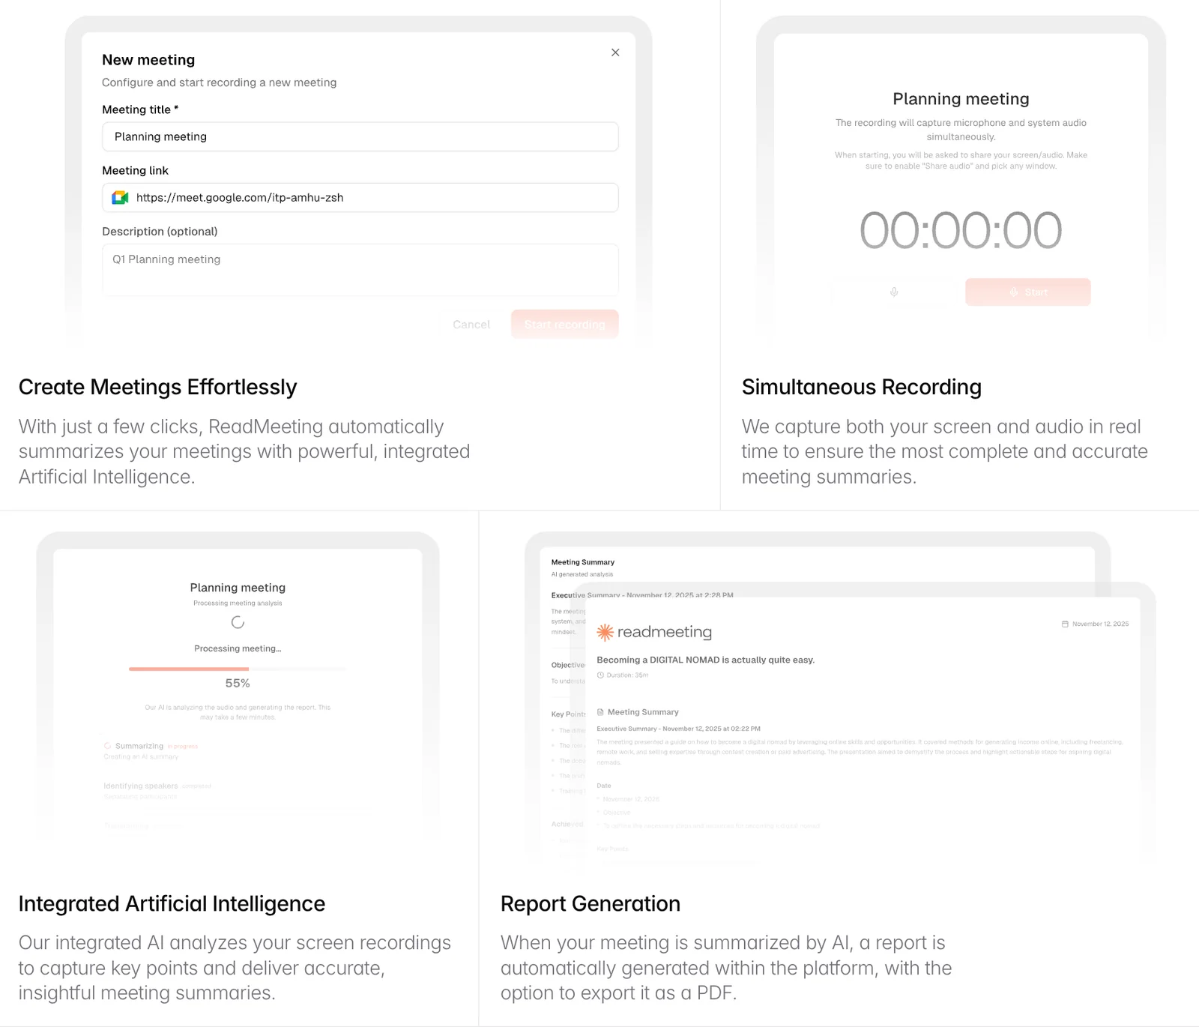Click the Description text area

(360, 270)
